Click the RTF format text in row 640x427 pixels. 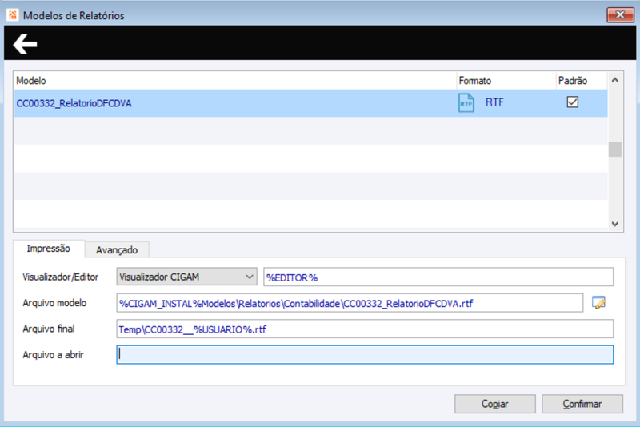point(494,102)
